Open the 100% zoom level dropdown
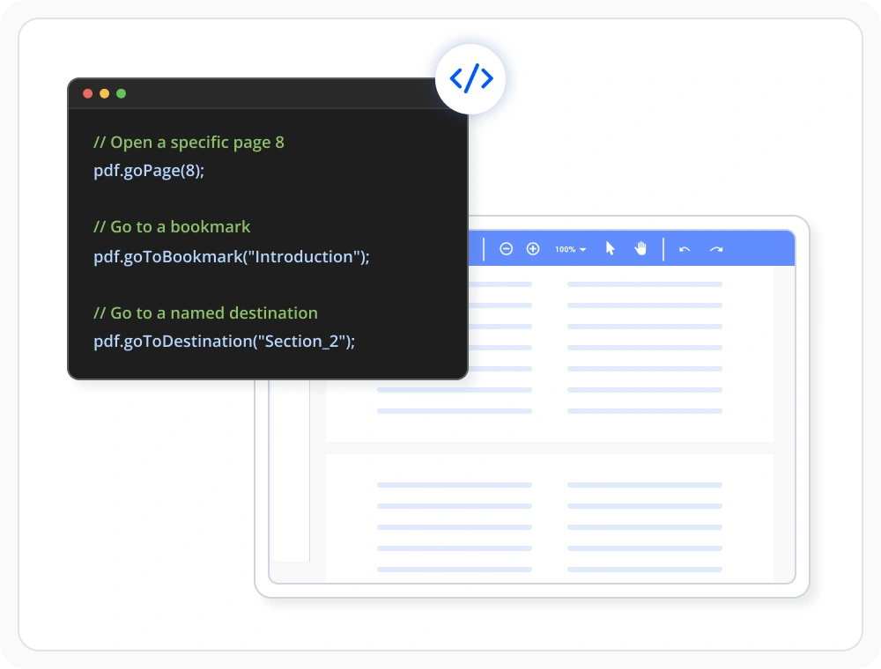Screen dimensions: 881x669 (x=570, y=249)
